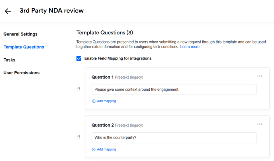Screen dimensions: 274x161
Task: Open User Permissions in the sidebar
Action: point(22,73)
